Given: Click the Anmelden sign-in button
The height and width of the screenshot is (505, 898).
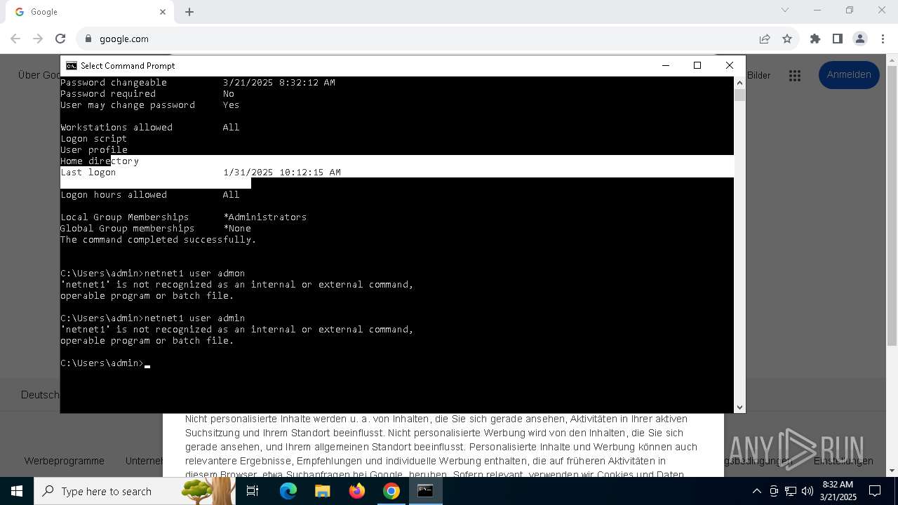Looking at the screenshot, I should pos(849,75).
